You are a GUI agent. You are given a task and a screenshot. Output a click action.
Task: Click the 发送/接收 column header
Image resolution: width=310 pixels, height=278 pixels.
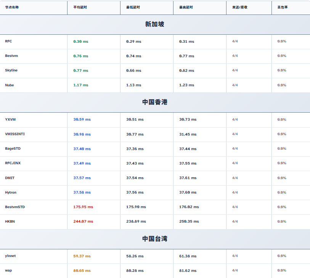pos(239,7)
